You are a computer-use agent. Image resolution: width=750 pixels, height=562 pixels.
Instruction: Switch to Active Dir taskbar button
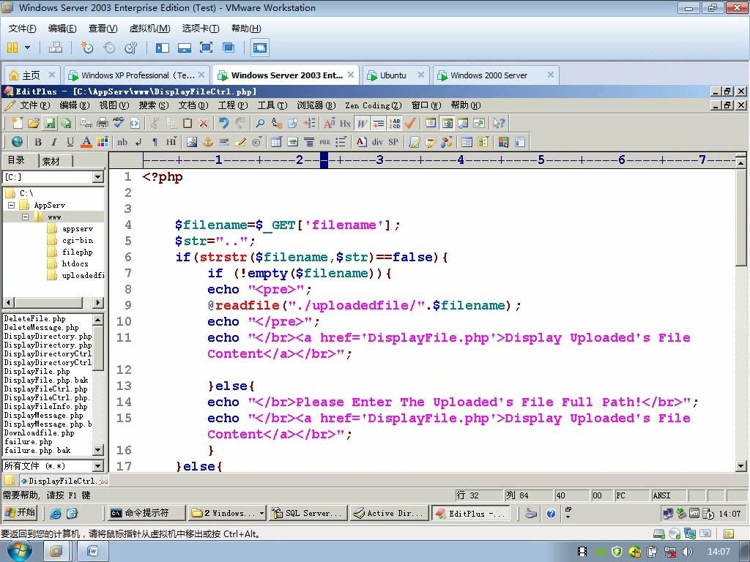click(388, 513)
